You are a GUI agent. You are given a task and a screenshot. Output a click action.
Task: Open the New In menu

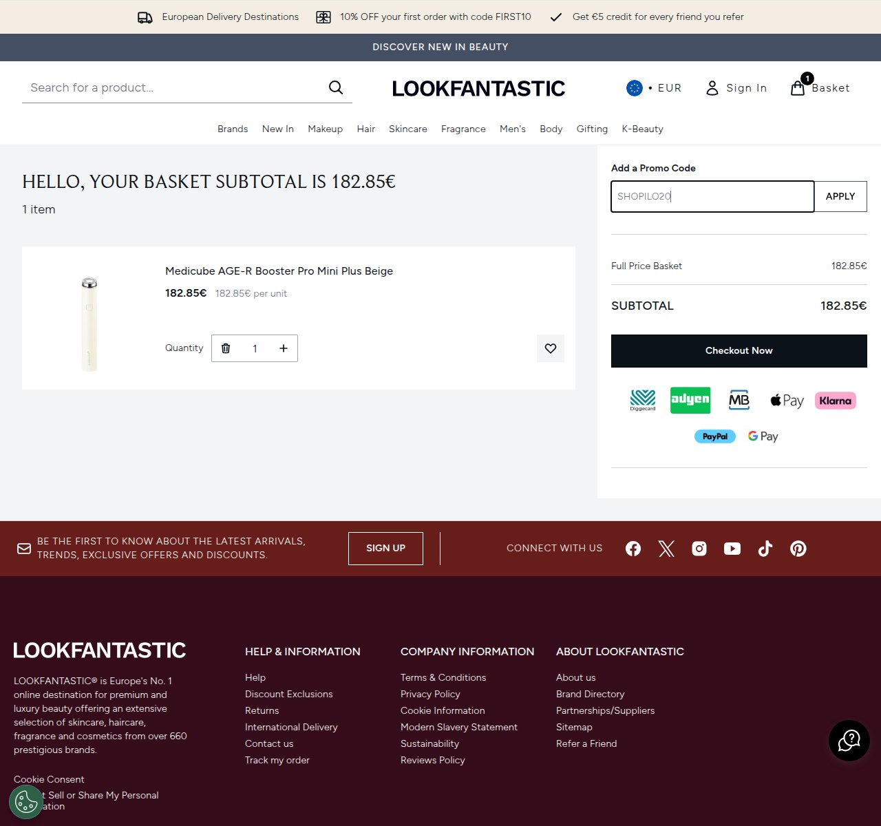click(278, 129)
